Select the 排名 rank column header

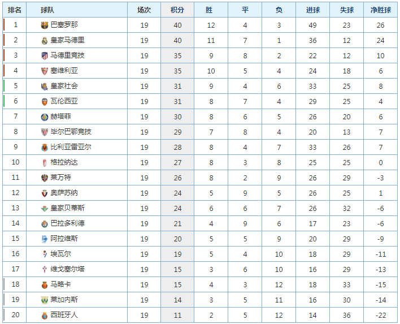[x=15, y=10]
